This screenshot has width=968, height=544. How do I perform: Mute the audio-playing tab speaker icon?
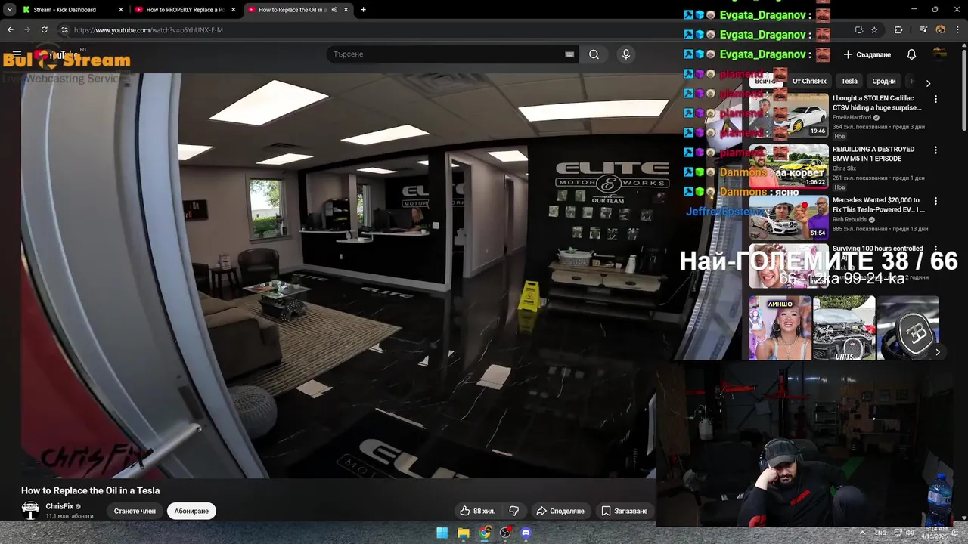[x=334, y=10]
